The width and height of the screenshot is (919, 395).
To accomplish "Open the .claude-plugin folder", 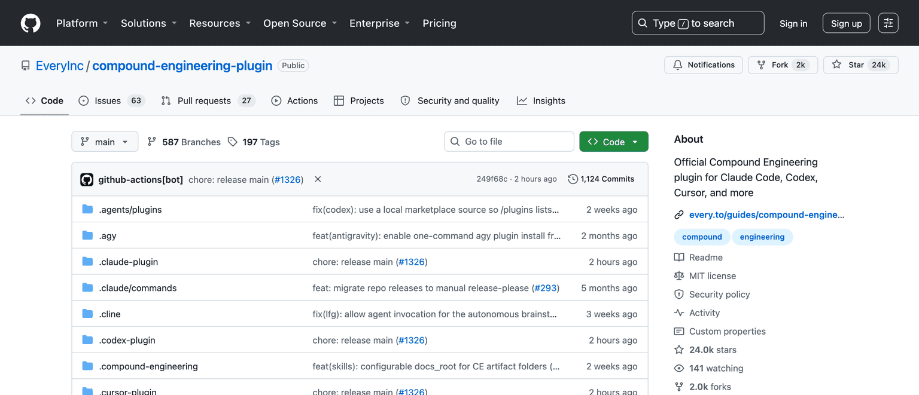I will pos(129,262).
